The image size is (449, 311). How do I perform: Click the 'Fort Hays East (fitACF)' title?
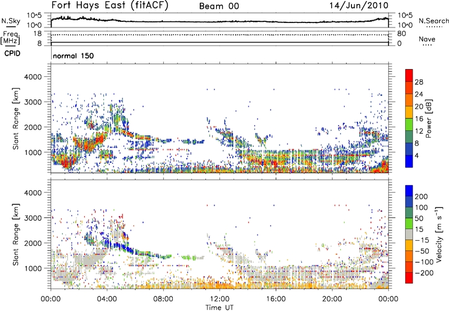(109, 6)
